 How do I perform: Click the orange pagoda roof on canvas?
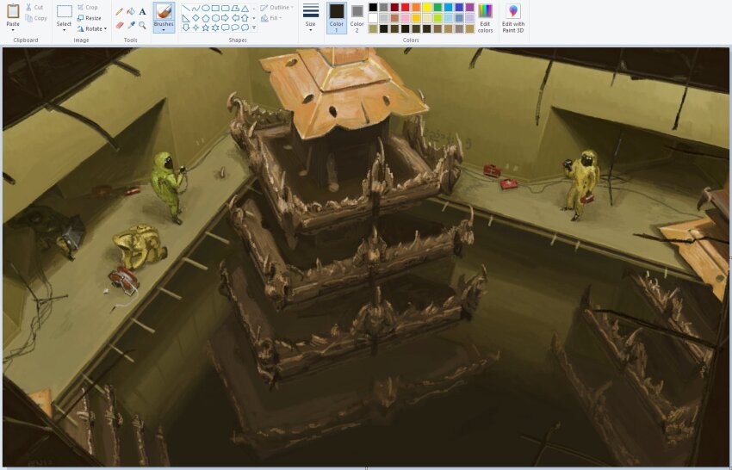[x=343, y=91]
